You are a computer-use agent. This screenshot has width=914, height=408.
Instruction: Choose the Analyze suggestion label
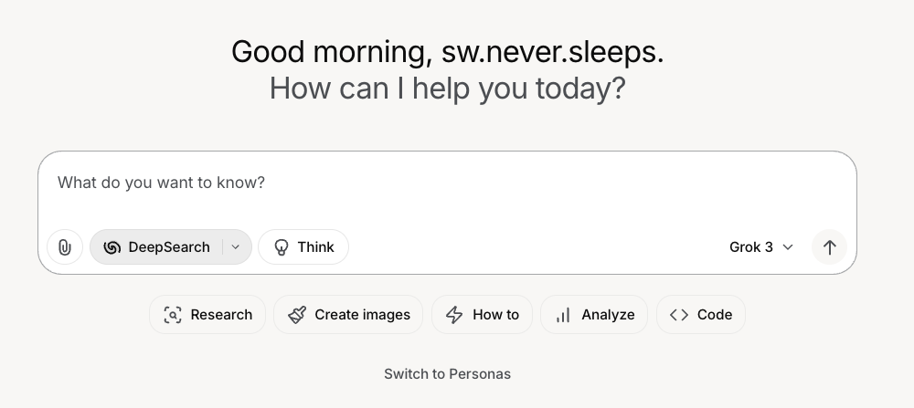(608, 315)
